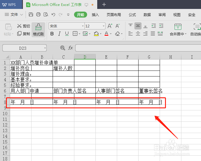Switch to the 审阅 ribbon tab
The width and height of the screenshot is (201, 161).
[162, 15]
